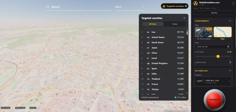Click the search magnifier icon
Viewport: 236px width, 112px height.
(47, 7)
